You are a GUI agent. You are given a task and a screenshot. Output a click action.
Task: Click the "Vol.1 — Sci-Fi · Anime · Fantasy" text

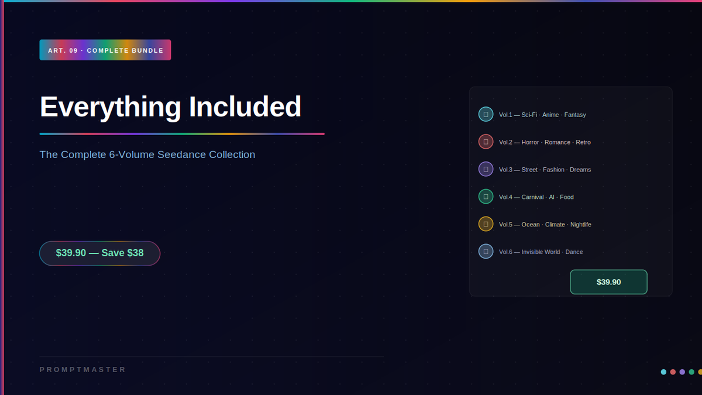pos(542,115)
